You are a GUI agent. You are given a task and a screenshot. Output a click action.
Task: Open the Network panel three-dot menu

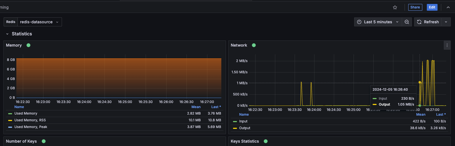click(447, 45)
